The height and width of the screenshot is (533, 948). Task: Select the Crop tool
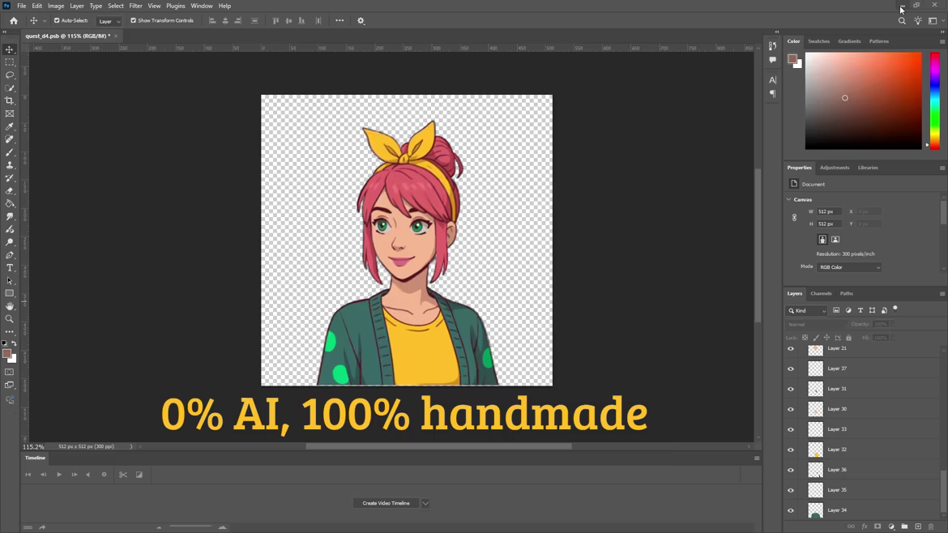point(10,101)
